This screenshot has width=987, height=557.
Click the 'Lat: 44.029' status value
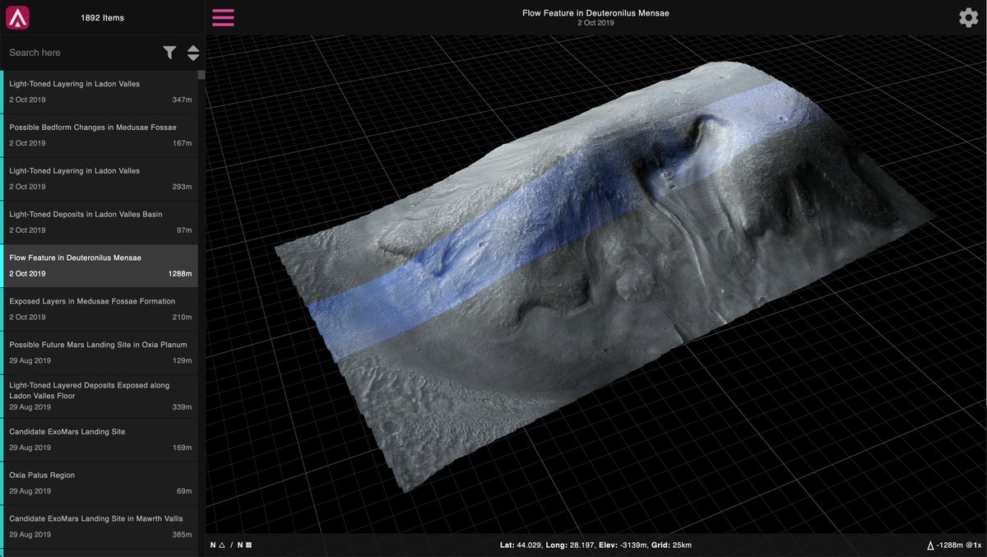coord(521,545)
